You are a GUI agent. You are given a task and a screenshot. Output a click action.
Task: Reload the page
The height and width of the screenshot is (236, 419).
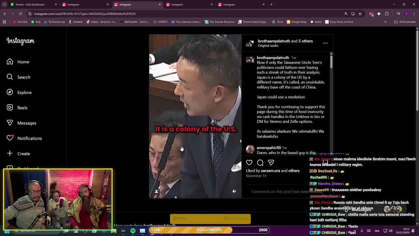coord(20,14)
